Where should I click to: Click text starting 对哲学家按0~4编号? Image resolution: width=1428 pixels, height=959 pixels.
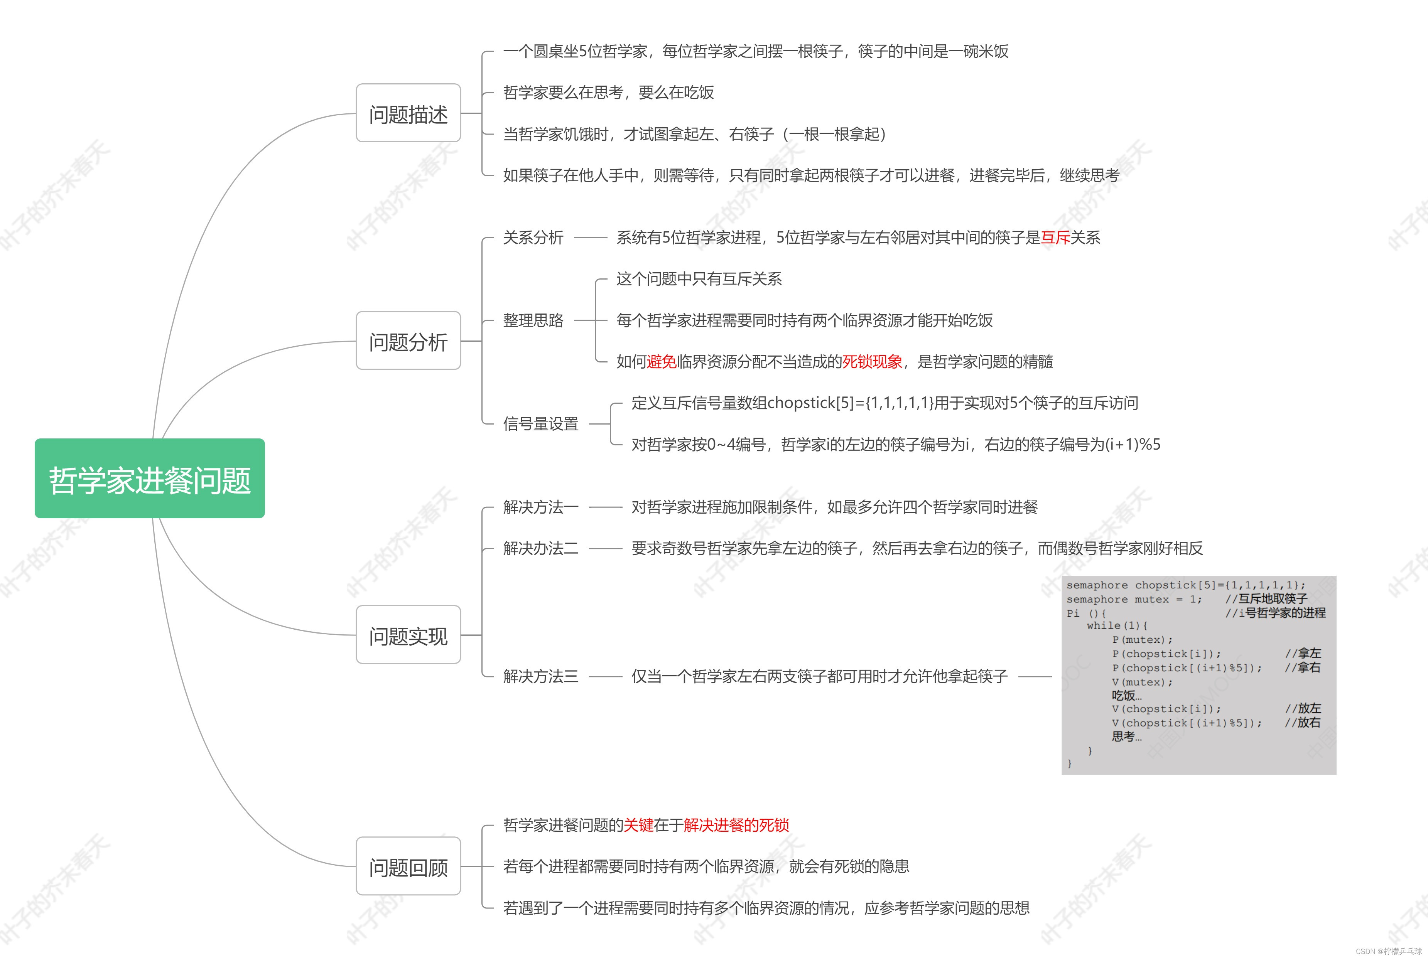(896, 445)
